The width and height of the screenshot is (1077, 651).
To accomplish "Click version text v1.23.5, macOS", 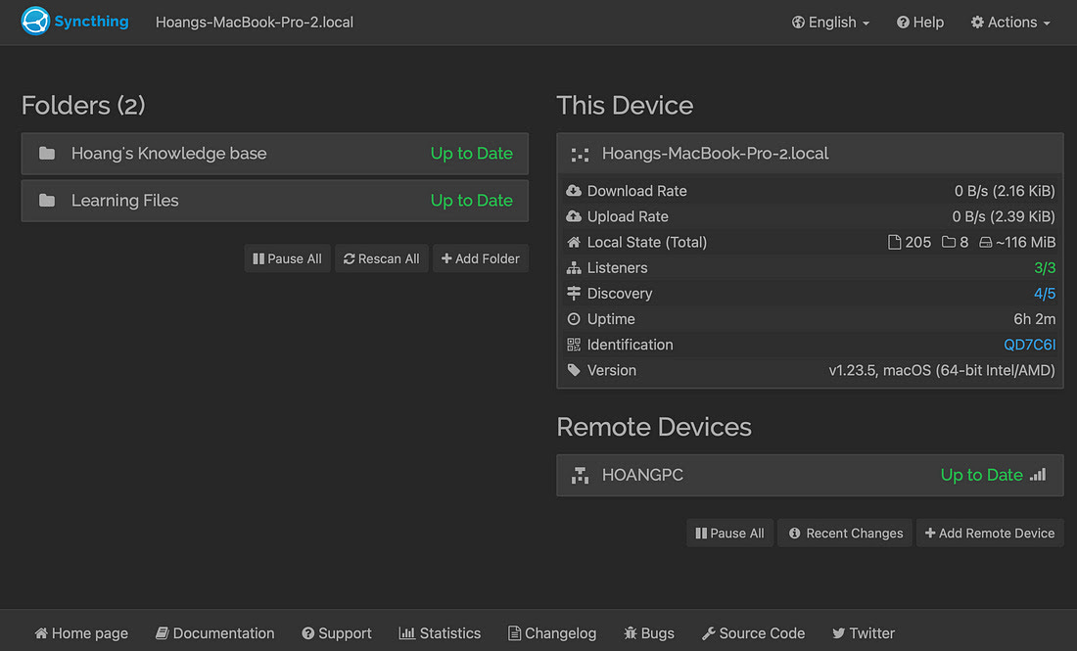I will coord(942,370).
